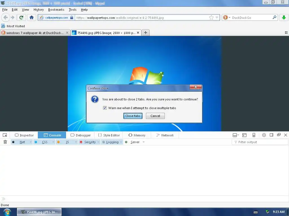The width and height of the screenshot is (289, 216).
Task: Go back with the Back arrow button
Action: click(5, 17)
